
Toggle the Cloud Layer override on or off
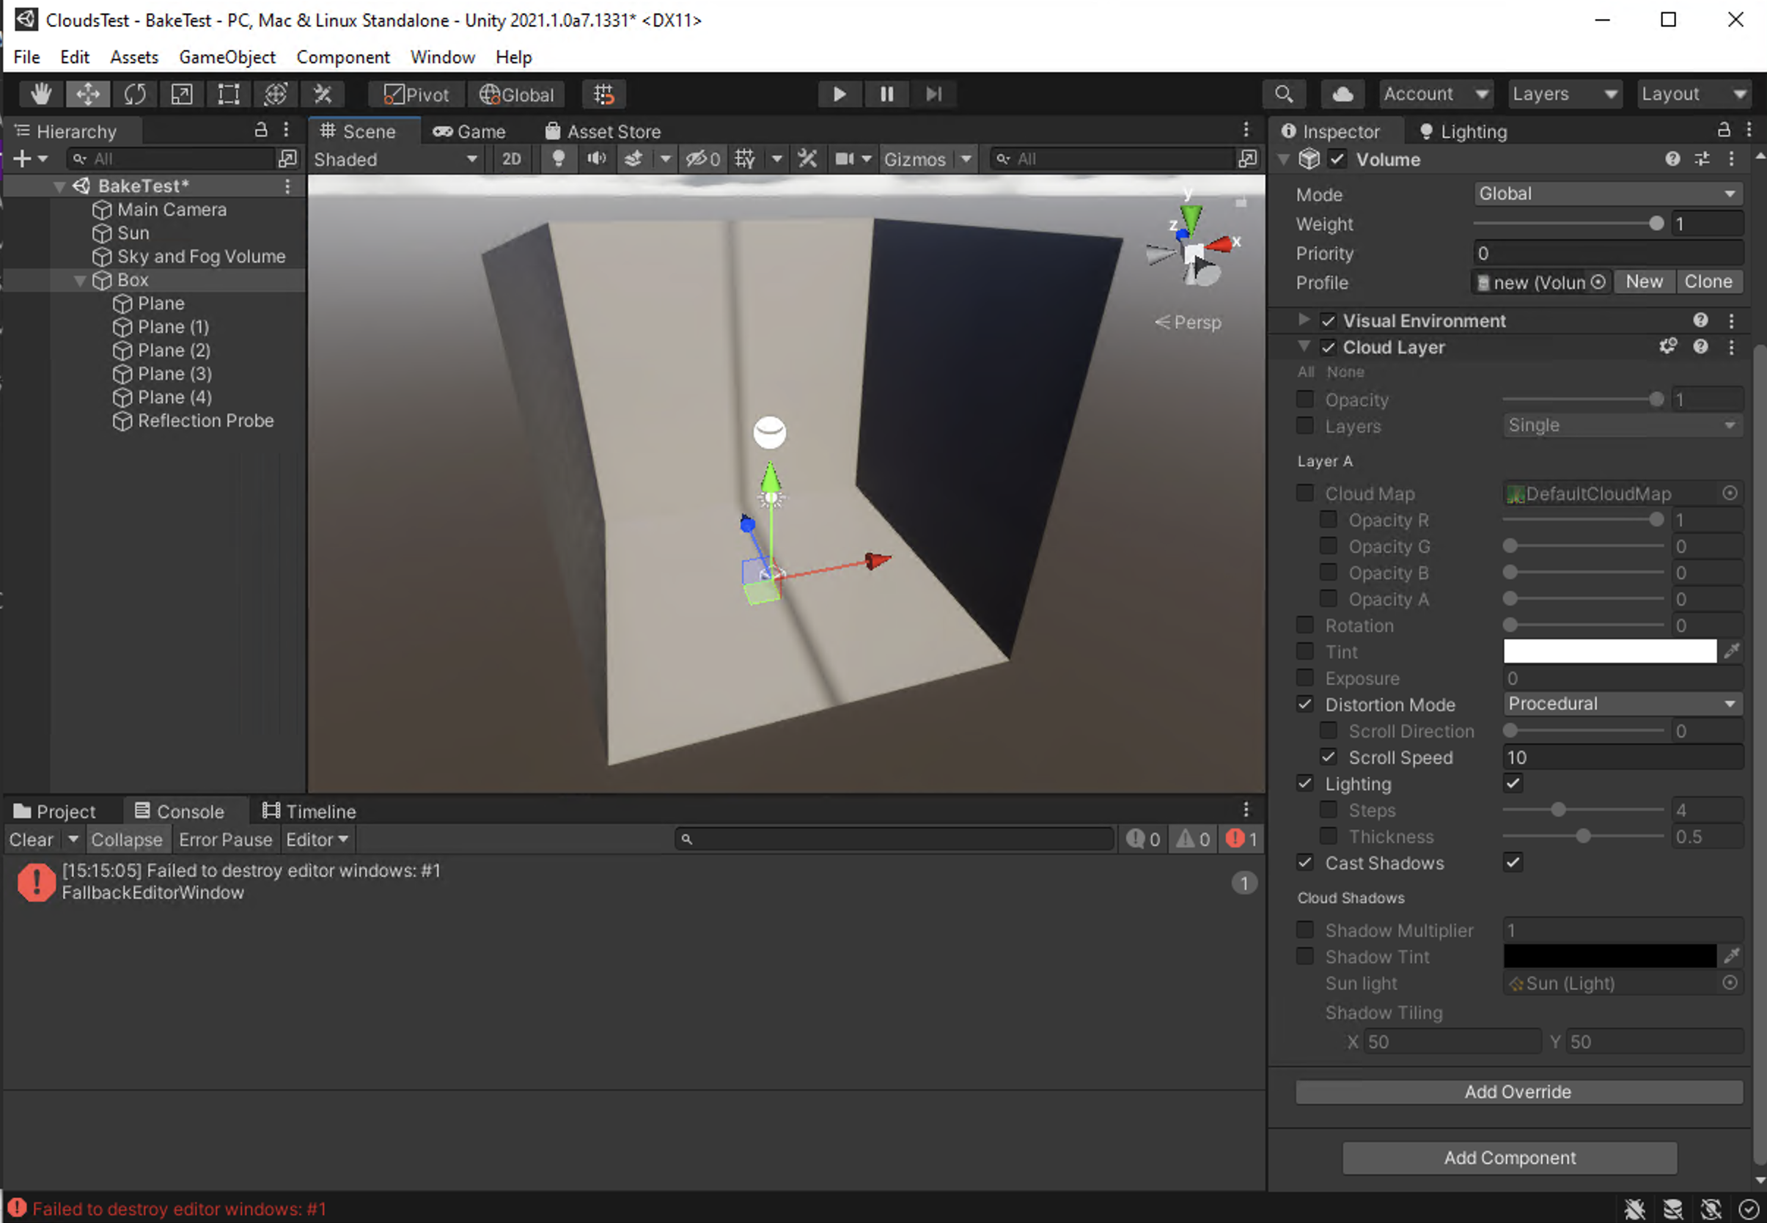tap(1329, 347)
